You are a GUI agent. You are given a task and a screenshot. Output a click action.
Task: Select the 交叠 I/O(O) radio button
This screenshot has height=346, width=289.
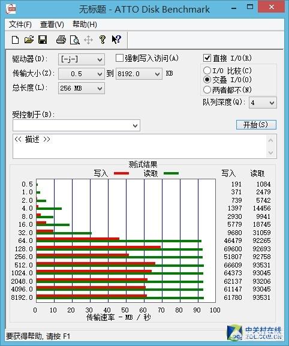point(207,79)
